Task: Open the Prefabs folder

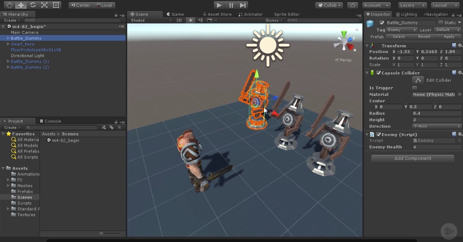Action: point(22,191)
